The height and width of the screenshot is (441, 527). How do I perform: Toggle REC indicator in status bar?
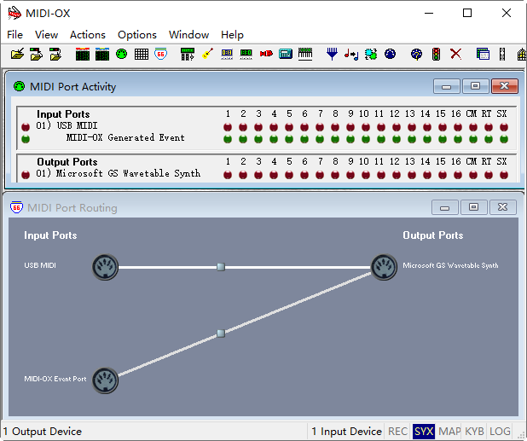click(x=397, y=432)
